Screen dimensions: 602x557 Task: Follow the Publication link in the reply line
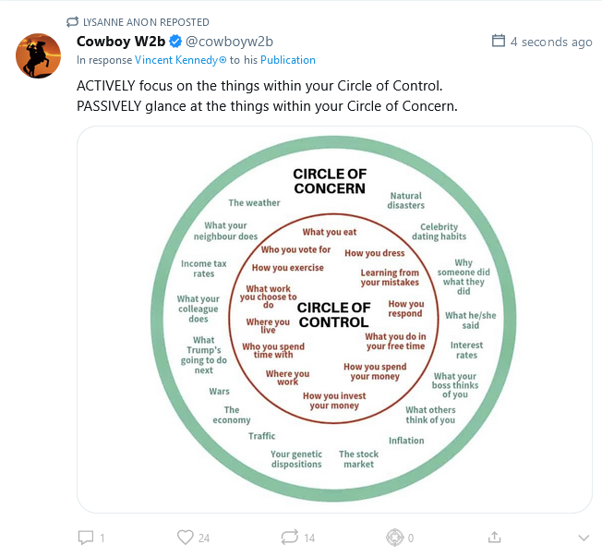(x=287, y=60)
